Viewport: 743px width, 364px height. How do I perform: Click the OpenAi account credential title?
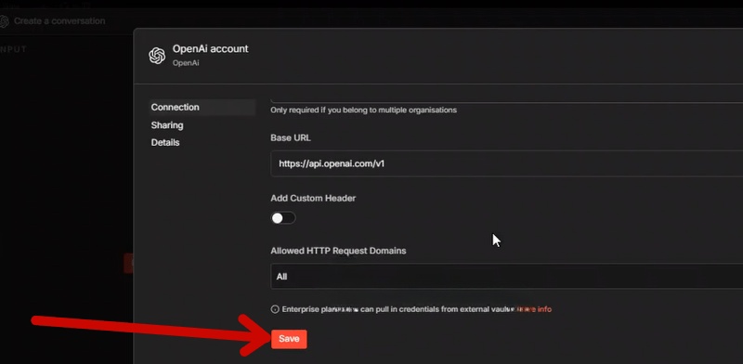point(211,49)
